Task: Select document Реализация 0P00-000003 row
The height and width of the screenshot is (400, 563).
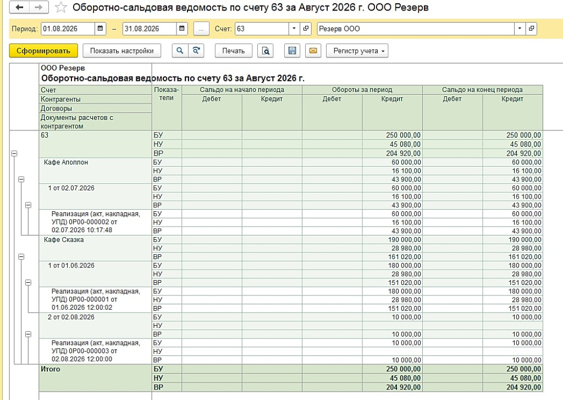Action: point(96,351)
